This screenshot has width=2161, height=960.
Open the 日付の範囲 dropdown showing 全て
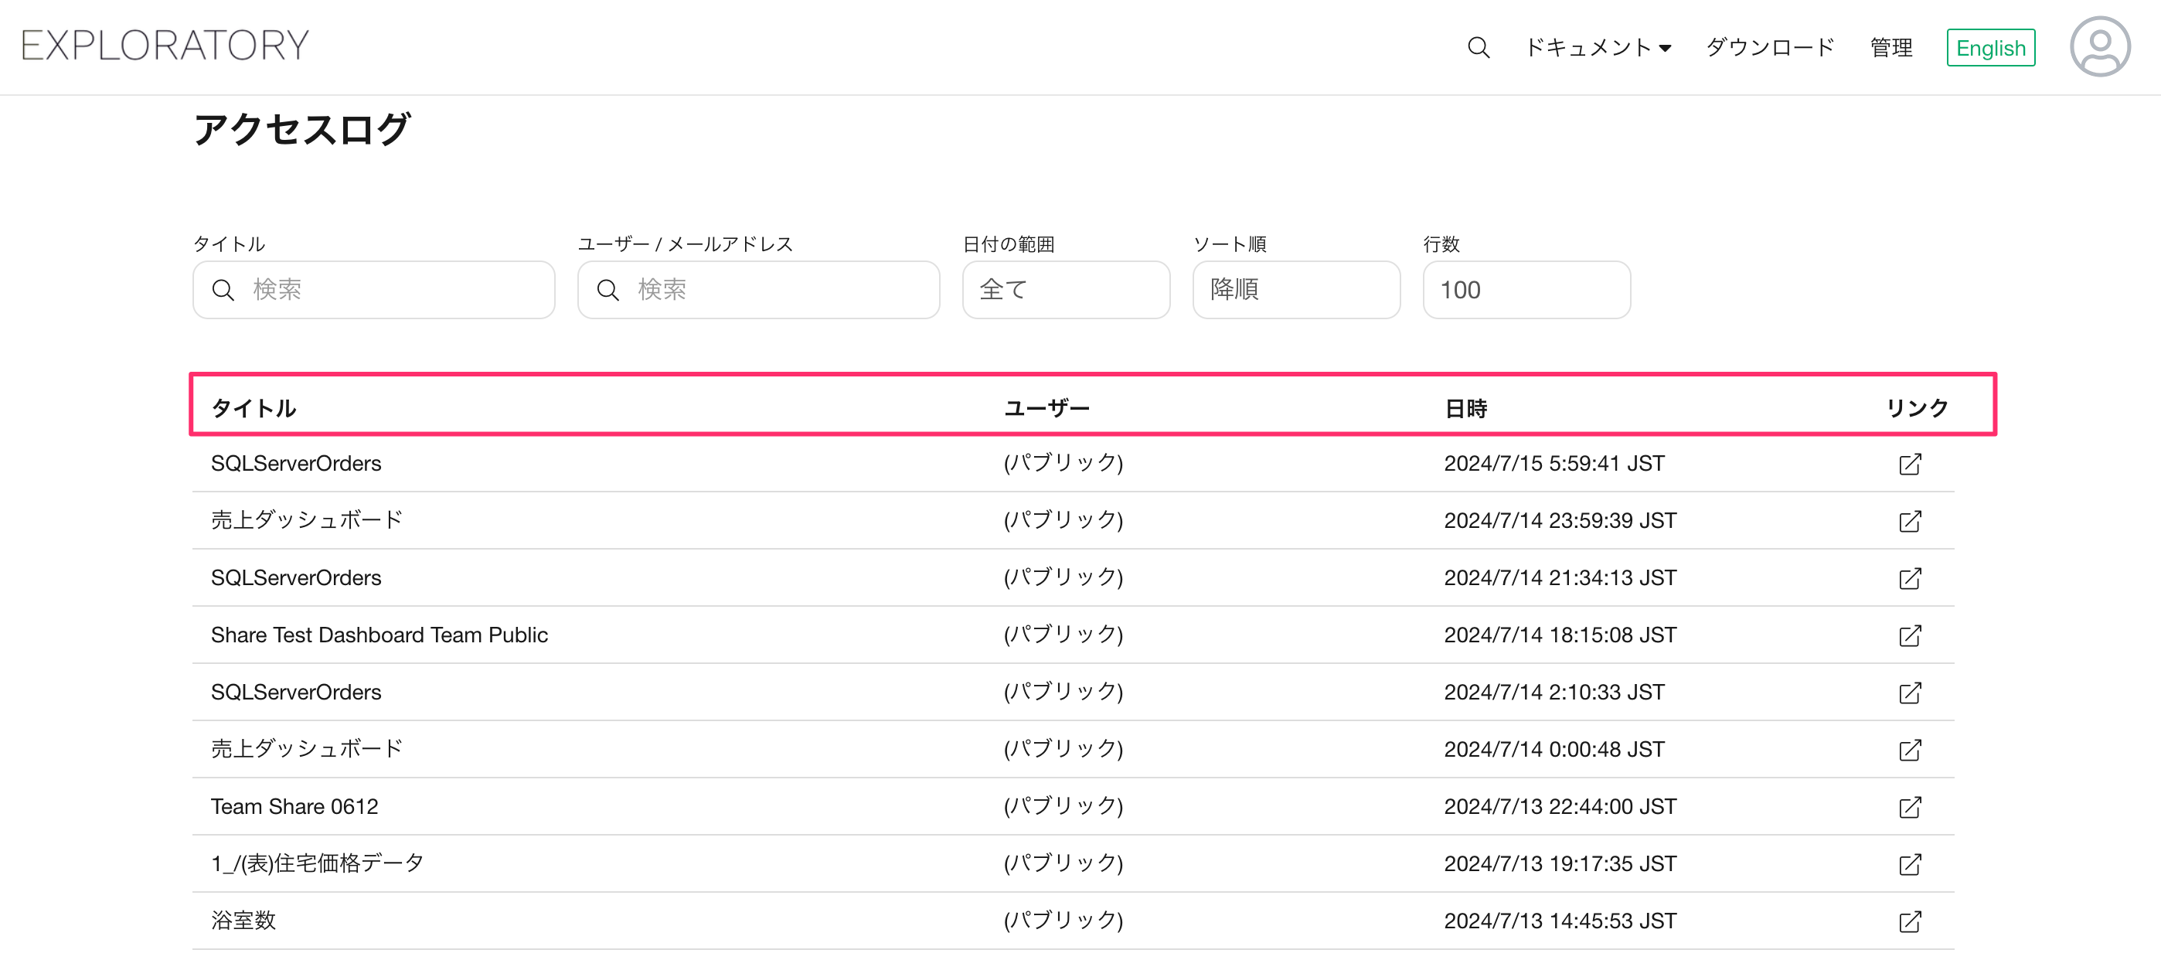(1065, 290)
